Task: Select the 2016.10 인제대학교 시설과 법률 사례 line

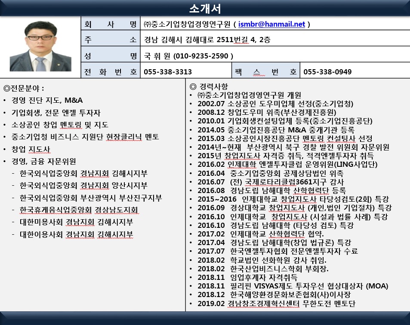Action: coord(293,217)
